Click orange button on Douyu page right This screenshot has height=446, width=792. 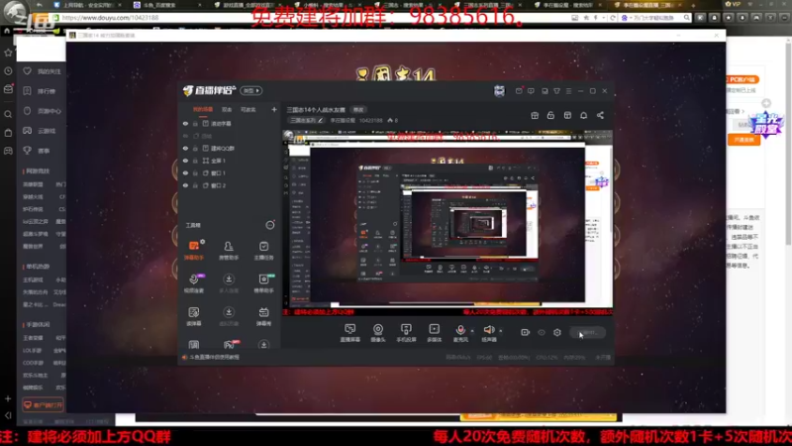743,140
